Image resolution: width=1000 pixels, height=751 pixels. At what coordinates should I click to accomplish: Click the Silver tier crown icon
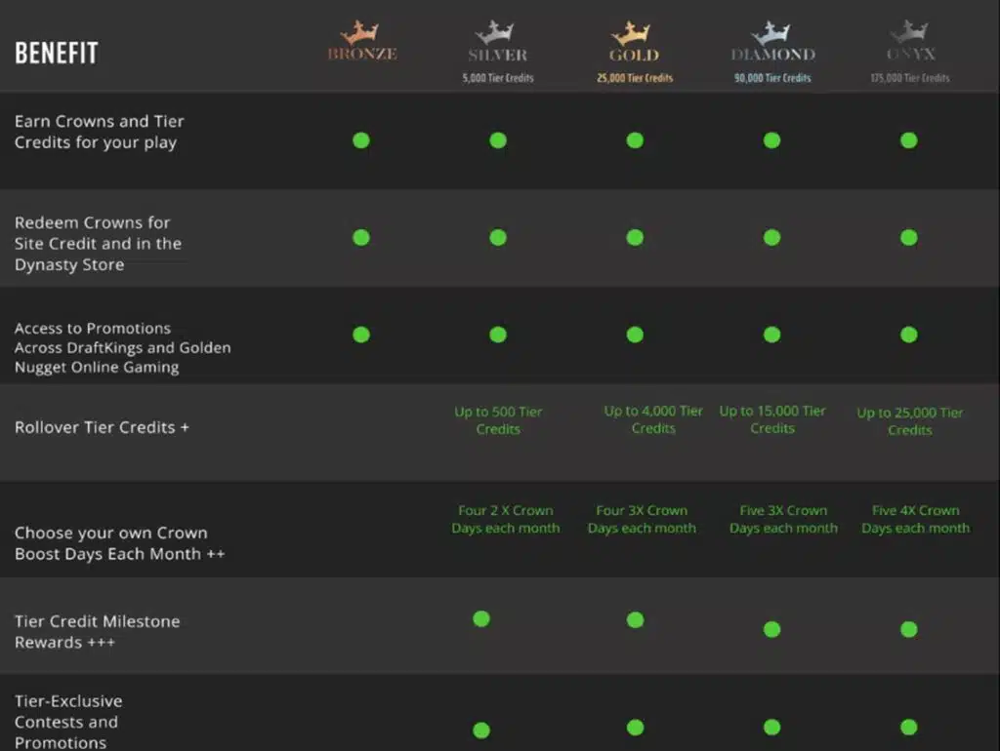click(x=495, y=32)
